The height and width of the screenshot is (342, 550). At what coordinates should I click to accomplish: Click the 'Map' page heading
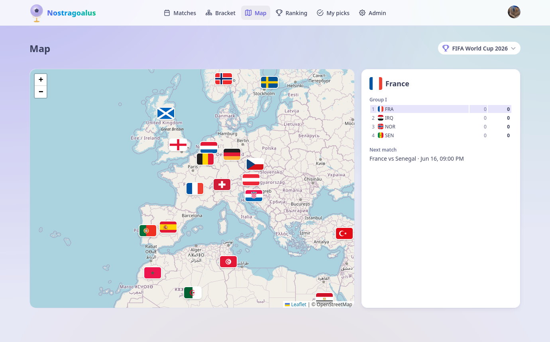40,49
